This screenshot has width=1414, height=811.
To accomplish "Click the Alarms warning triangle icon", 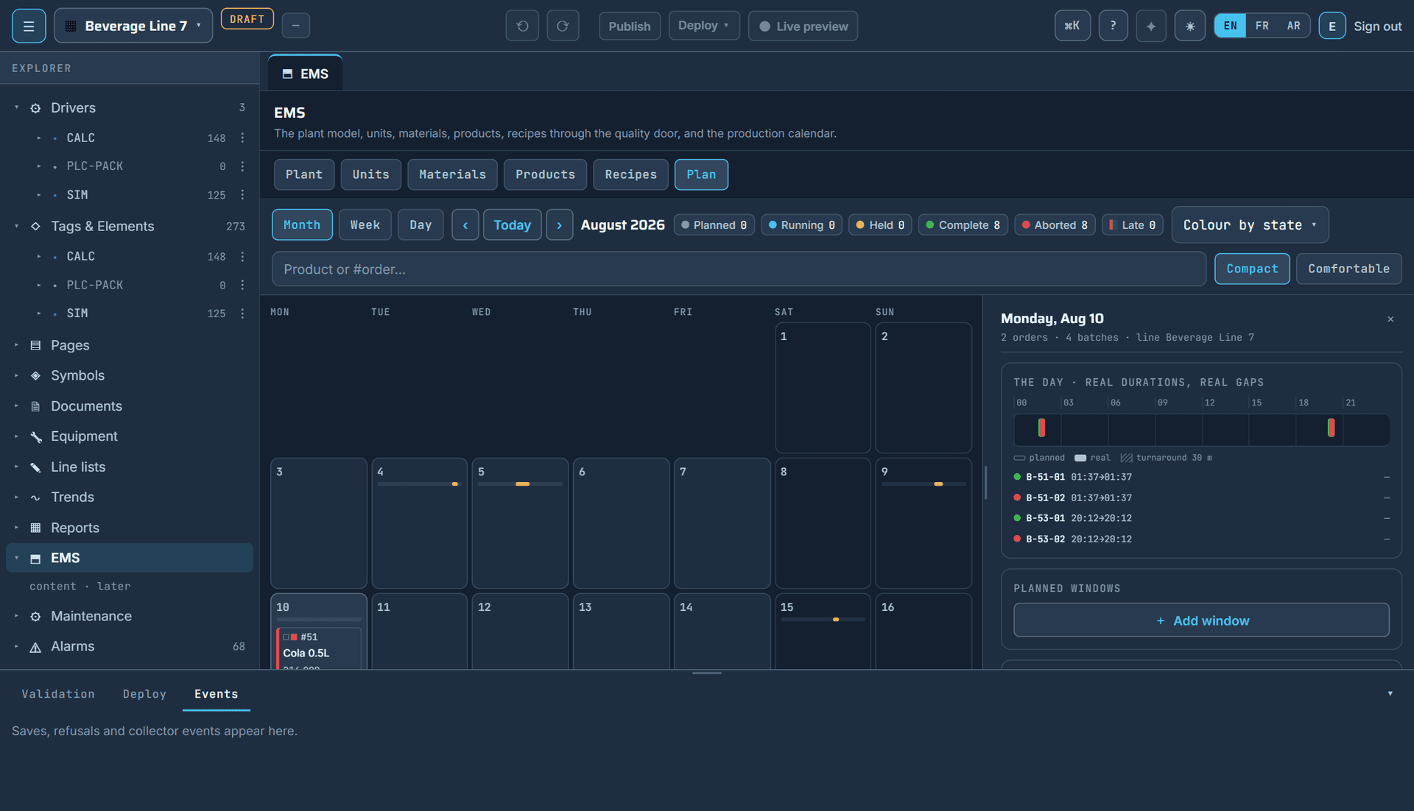I will pyautogui.click(x=35, y=647).
